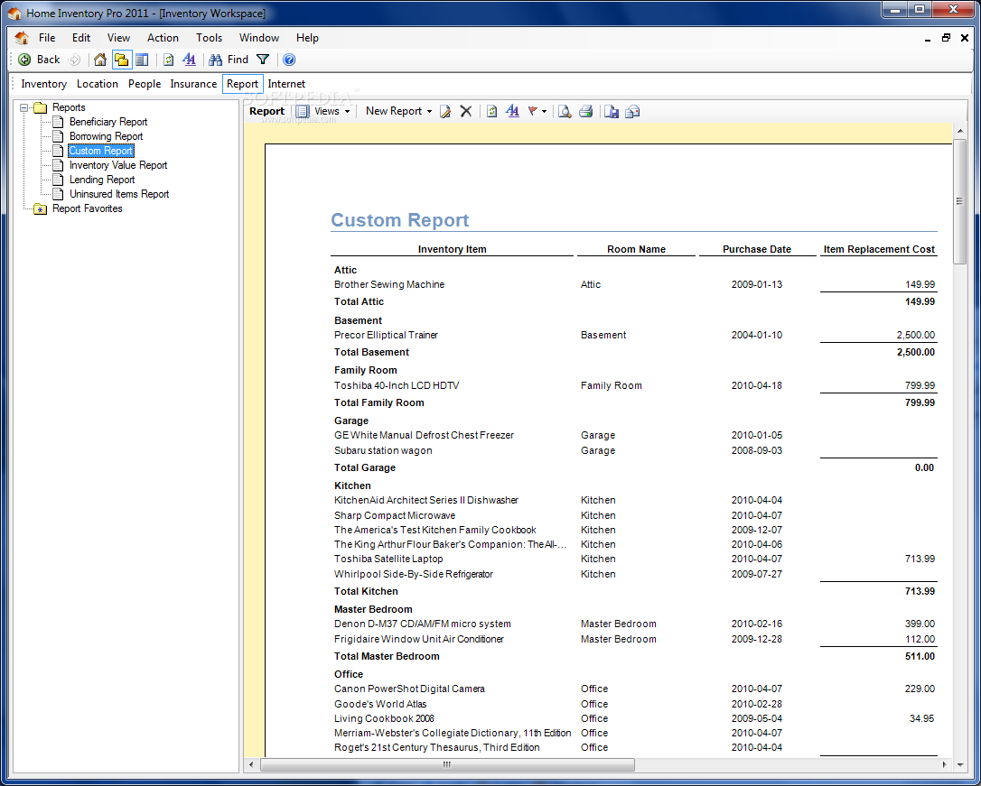Click Canon PowerShot Digital Camera item

[409, 689]
